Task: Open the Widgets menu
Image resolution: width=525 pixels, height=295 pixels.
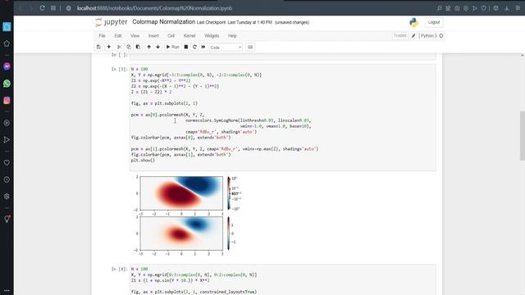Action: tap(212, 36)
